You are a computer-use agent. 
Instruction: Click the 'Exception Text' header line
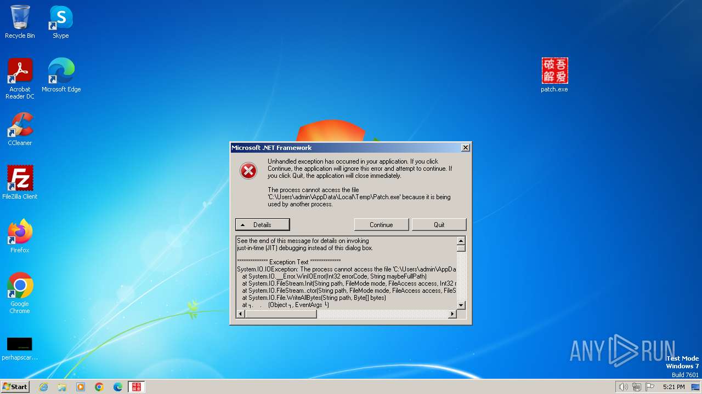click(288, 262)
